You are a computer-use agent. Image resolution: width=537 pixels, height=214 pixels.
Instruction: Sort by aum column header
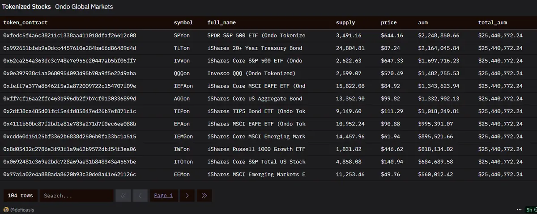(423, 22)
